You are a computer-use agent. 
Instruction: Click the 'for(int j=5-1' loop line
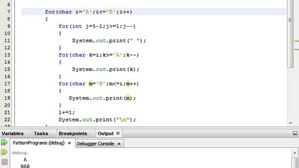[x=97, y=26]
